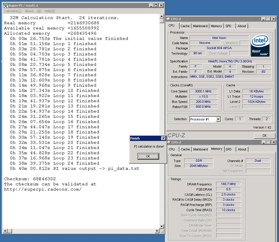The image size is (279, 242).
Task: Click the Specification Intel(R) Xeon(TM) CPU 3.00GHz
Action: coord(230,61)
